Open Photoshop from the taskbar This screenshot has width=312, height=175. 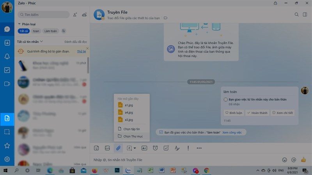tap(117, 170)
